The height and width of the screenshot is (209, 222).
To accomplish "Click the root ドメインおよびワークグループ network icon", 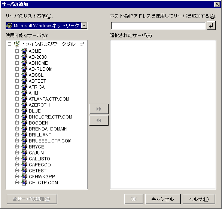I will (x=17, y=44).
